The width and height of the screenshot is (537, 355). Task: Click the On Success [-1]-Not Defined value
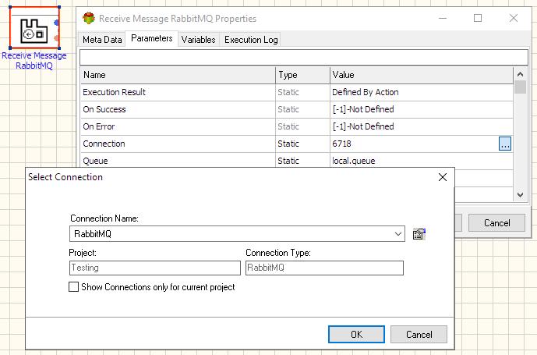point(362,109)
